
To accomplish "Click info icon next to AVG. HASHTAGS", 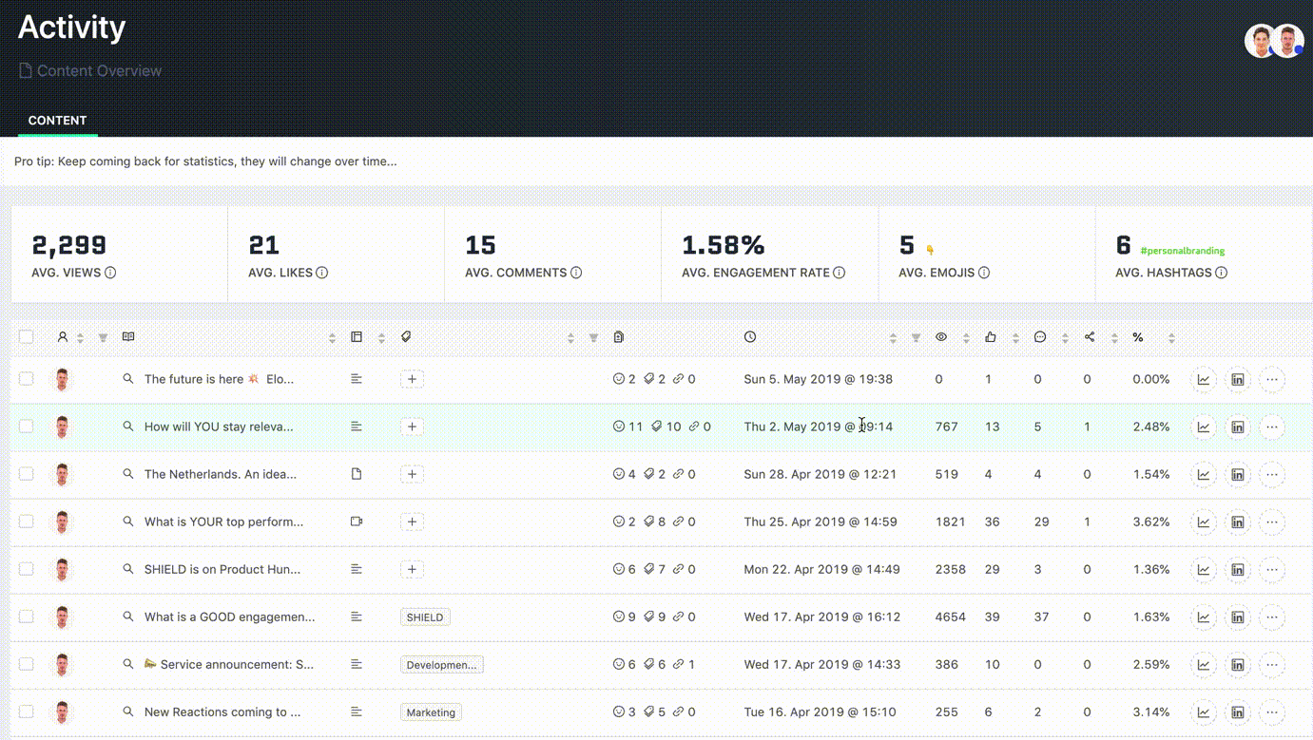I will [x=1222, y=273].
